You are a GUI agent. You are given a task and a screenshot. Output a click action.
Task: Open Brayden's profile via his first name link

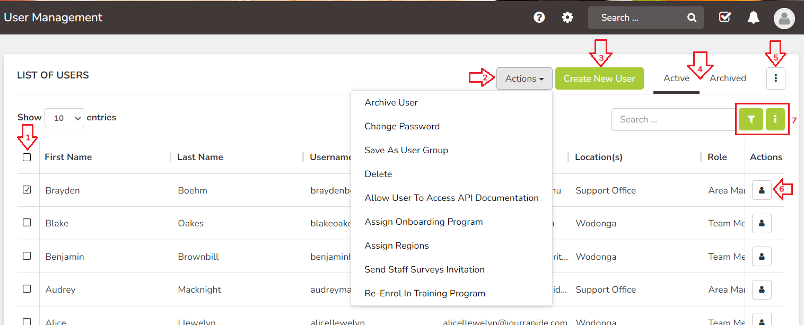63,190
